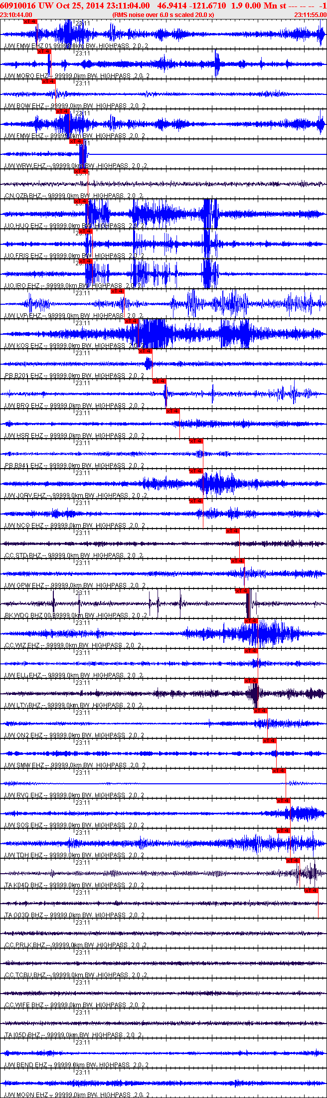327x1098 pixels.
Task: Click the red pick marker on BK WDC trace
Action: pos(242,591)
